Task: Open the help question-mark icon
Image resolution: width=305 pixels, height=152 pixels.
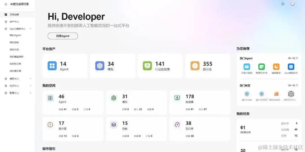Action: (283, 4)
